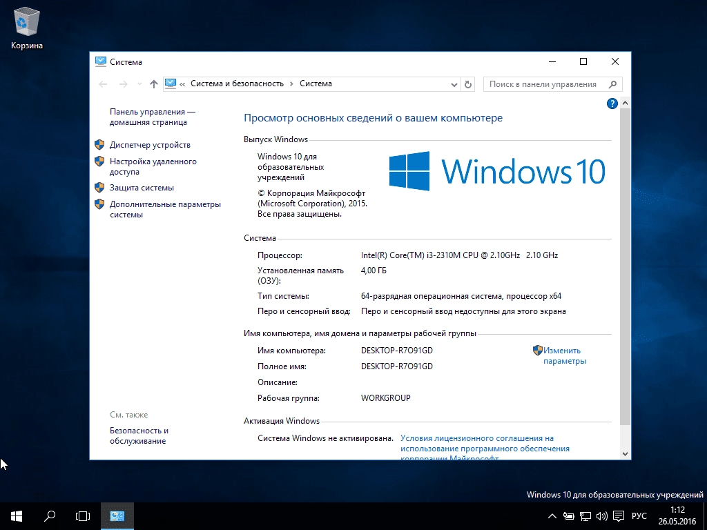
Task: Open the Recycle Bin desktop icon
Action: tap(27, 28)
